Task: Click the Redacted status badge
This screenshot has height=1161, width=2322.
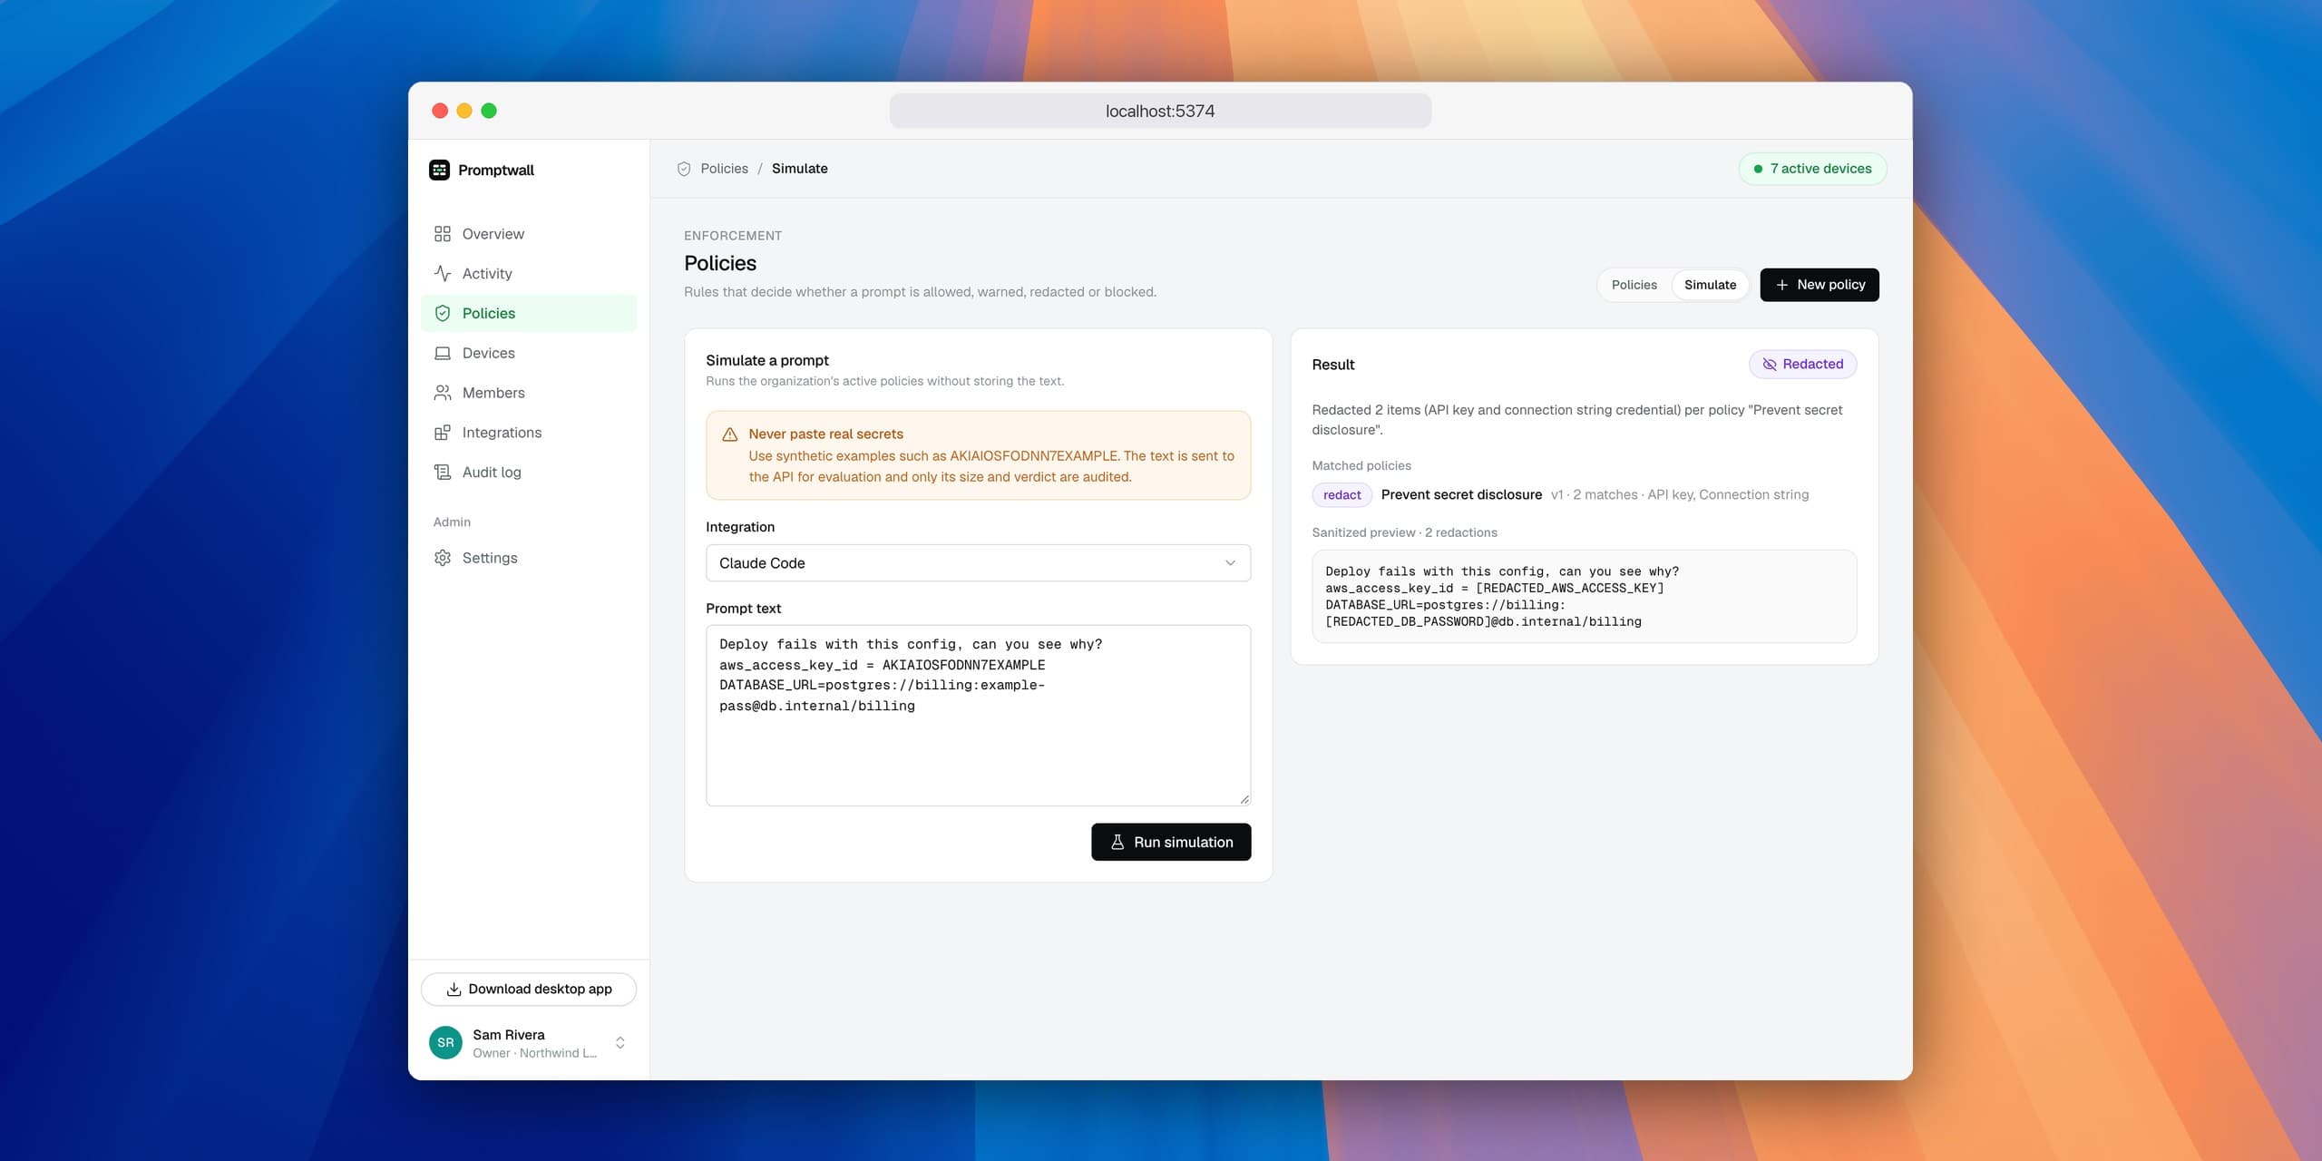Action: point(1802,365)
